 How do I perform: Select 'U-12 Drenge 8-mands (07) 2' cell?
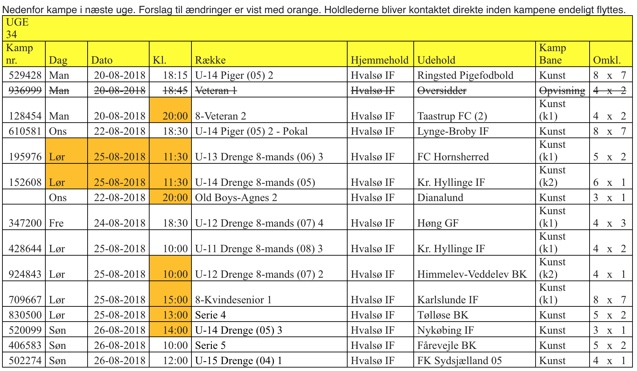269,268
